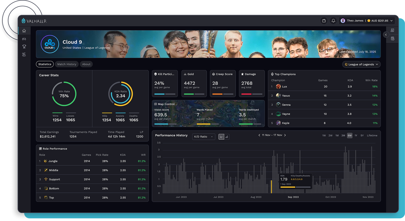
Task: Open the About tab
Action: click(86, 64)
